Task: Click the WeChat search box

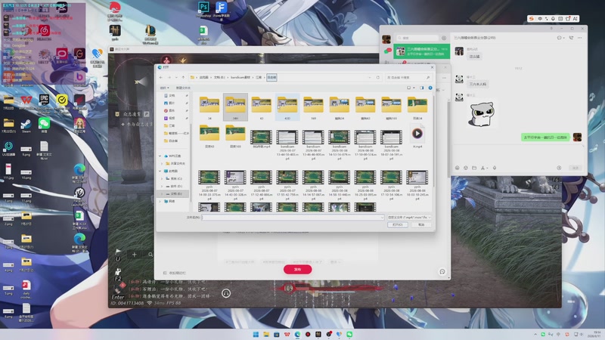Action: [x=418, y=39]
